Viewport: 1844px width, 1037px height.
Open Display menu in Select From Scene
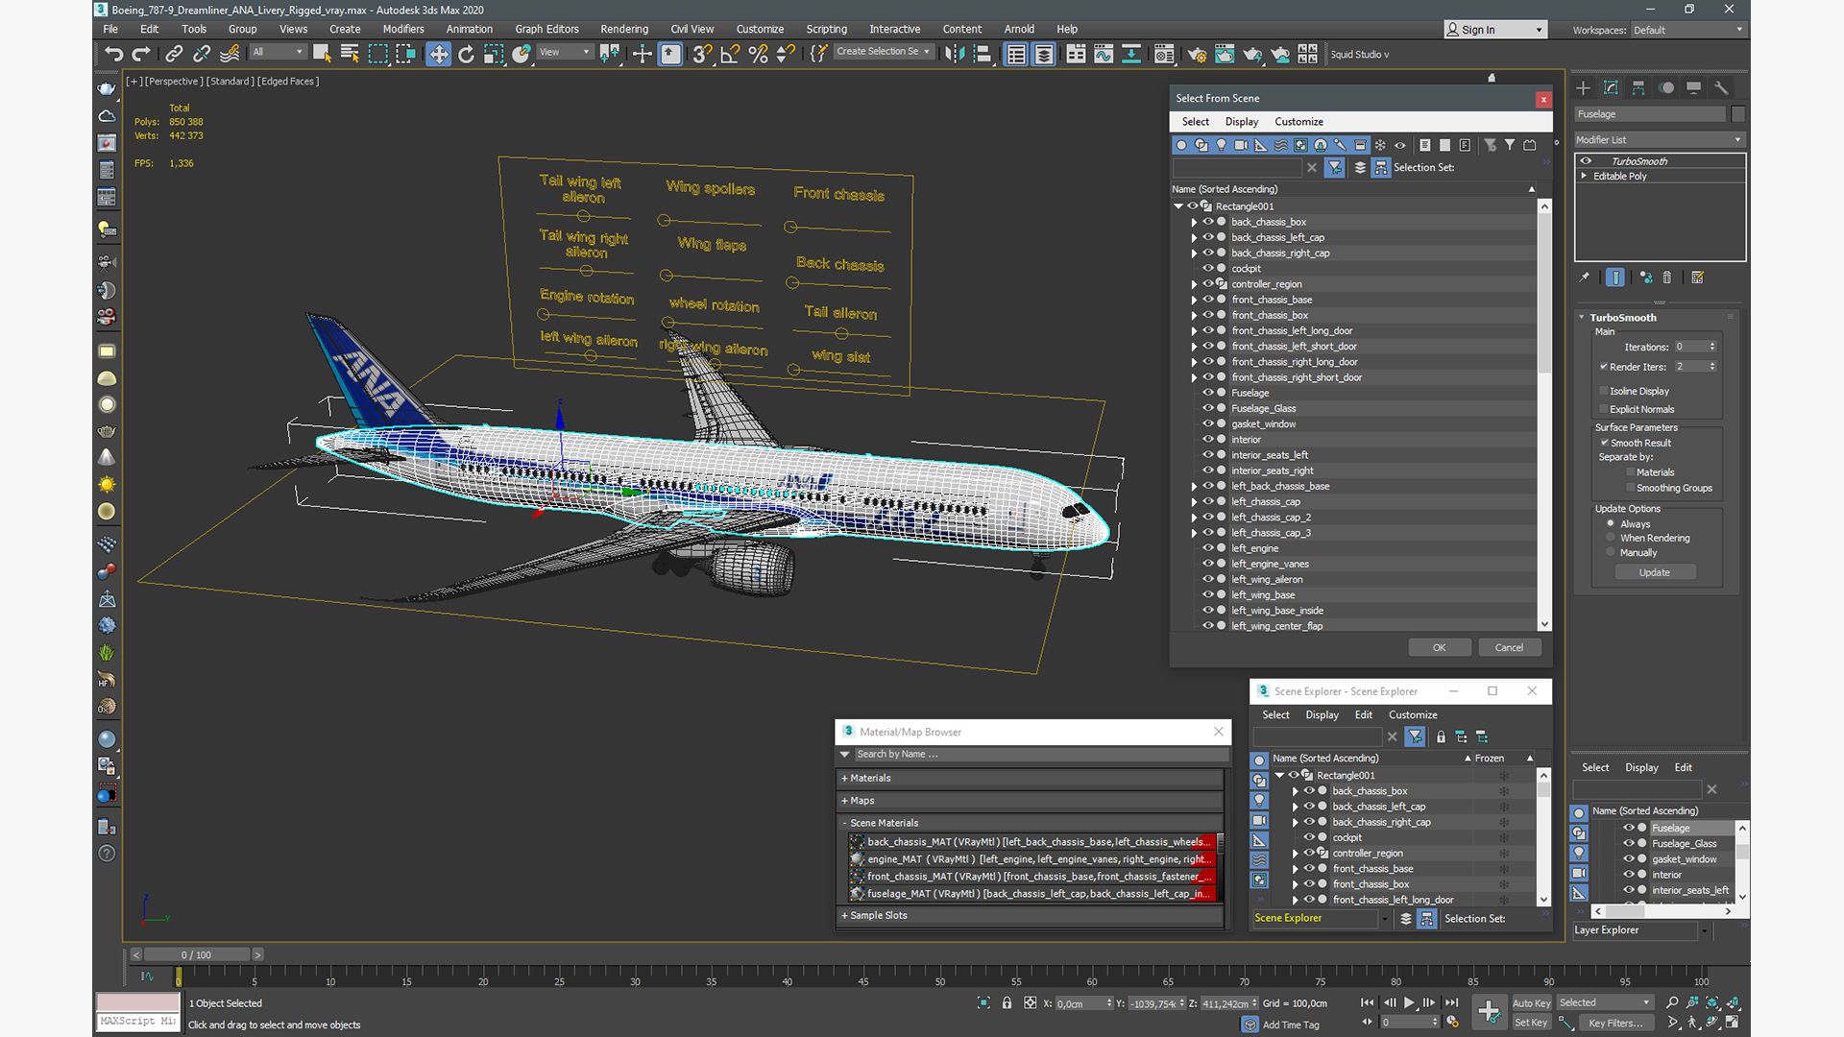click(1242, 122)
